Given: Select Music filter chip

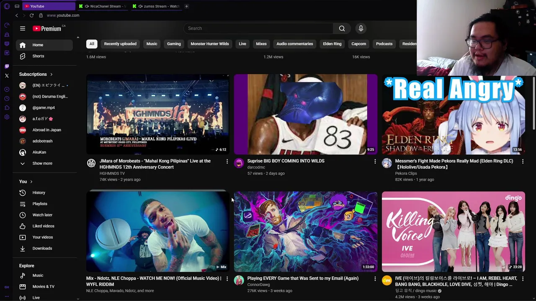Looking at the screenshot, I should [152, 44].
